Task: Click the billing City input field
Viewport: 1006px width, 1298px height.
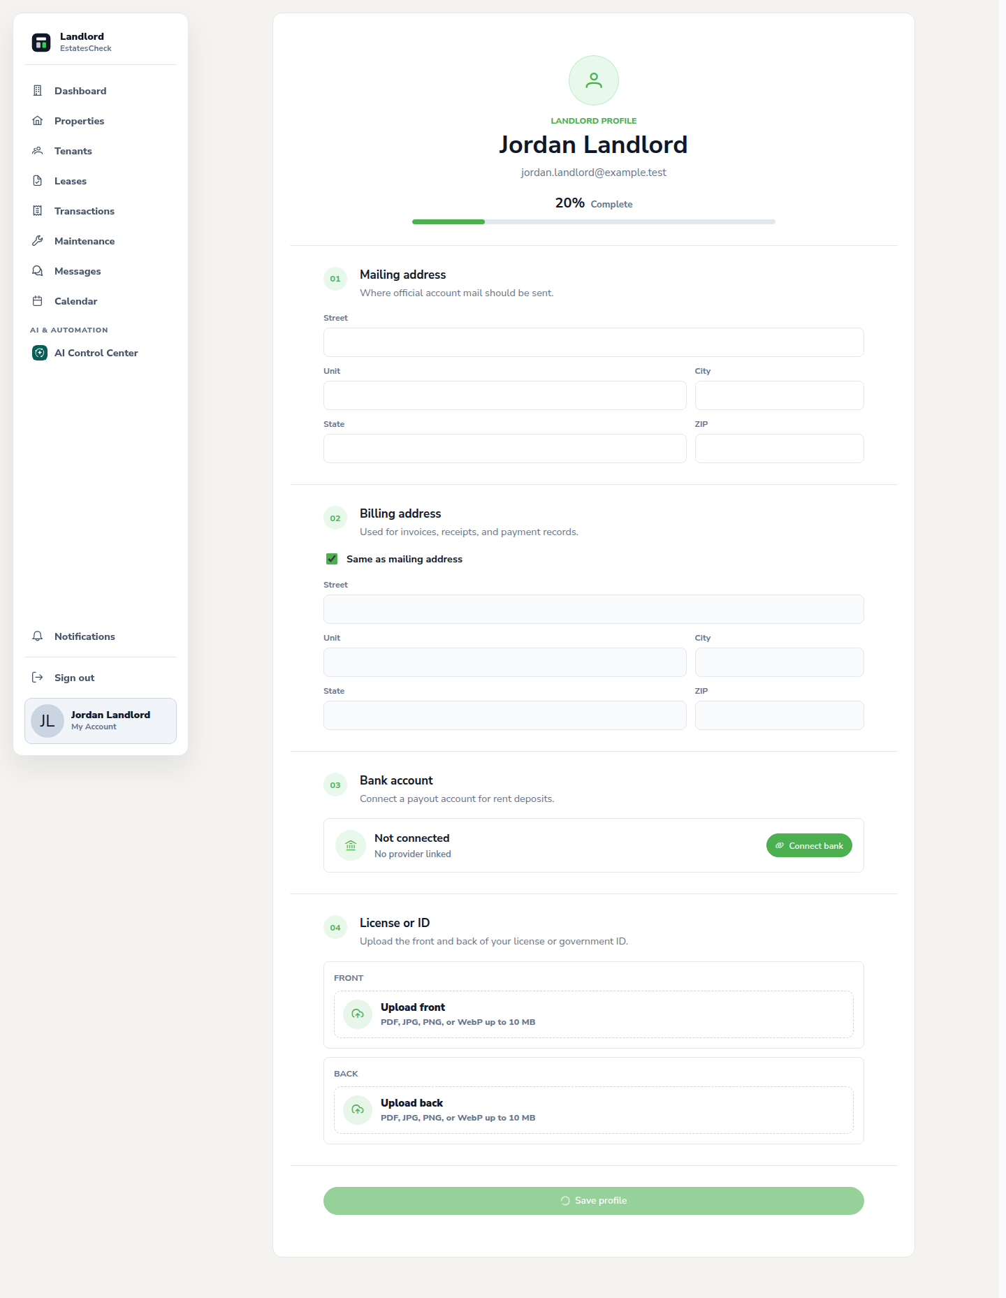Action: [780, 662]
